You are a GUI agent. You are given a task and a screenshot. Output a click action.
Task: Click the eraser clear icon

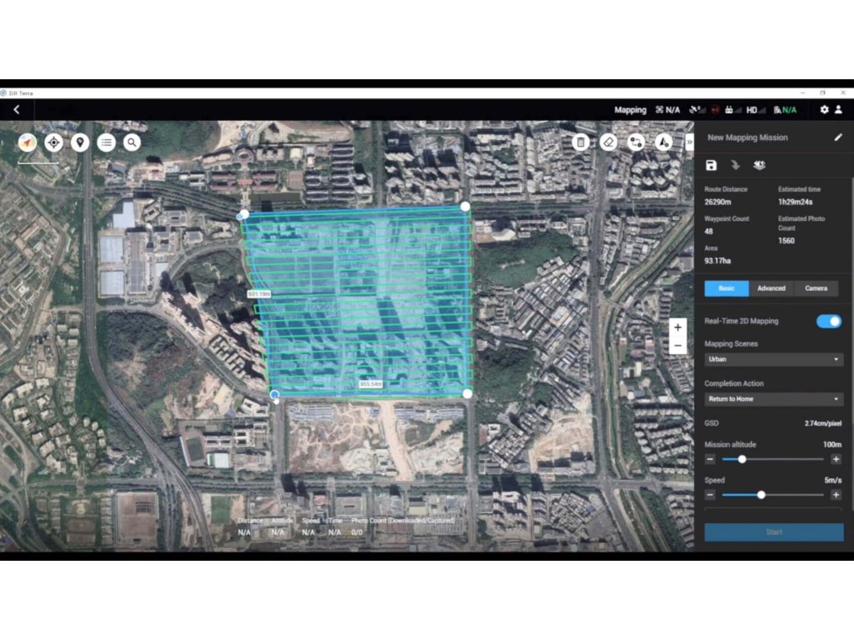click(608, 142)
